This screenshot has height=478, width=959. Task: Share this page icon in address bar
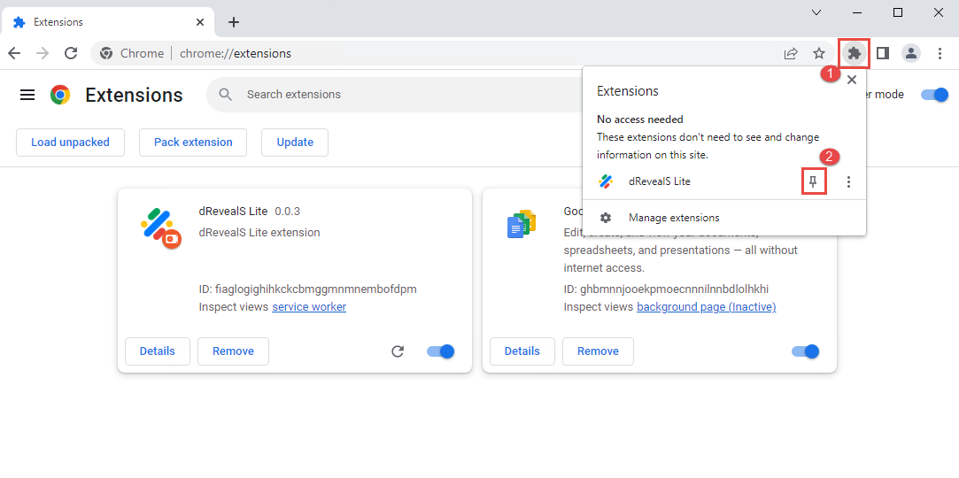click(791, 53)
